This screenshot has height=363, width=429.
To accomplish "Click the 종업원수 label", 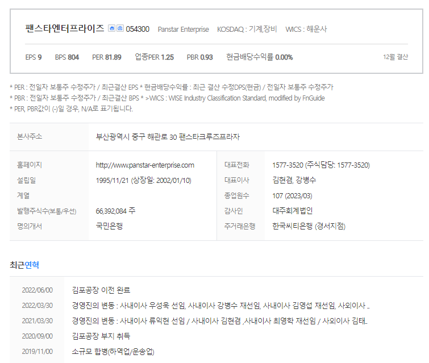I will click(237, 195).
